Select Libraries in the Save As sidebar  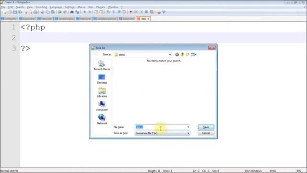pyautogui.click(x=102, y=93)
